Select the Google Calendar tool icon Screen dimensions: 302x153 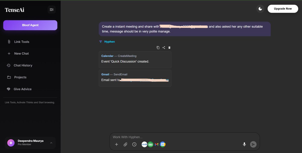tap(163, 144)
